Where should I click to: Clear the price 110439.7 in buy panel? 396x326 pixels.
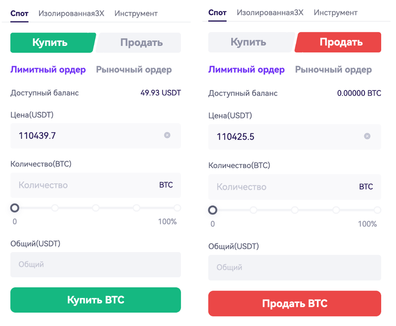point(167,135)
